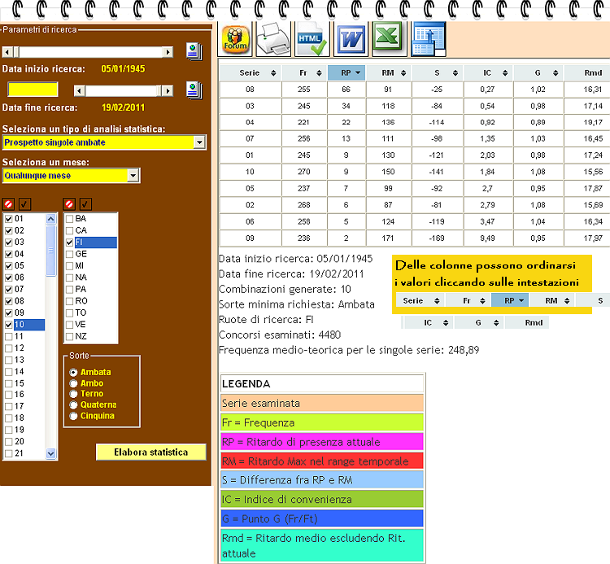Check the NZ ruota checkbox
610x564 pixels.
70,336
